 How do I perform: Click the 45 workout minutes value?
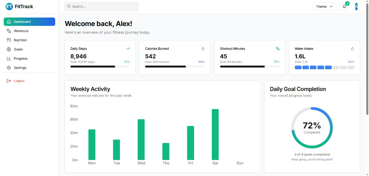coord(223,56)
